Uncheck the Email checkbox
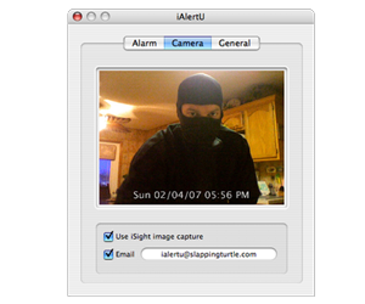This screenshot has width=365, height=304. [108, 254]
